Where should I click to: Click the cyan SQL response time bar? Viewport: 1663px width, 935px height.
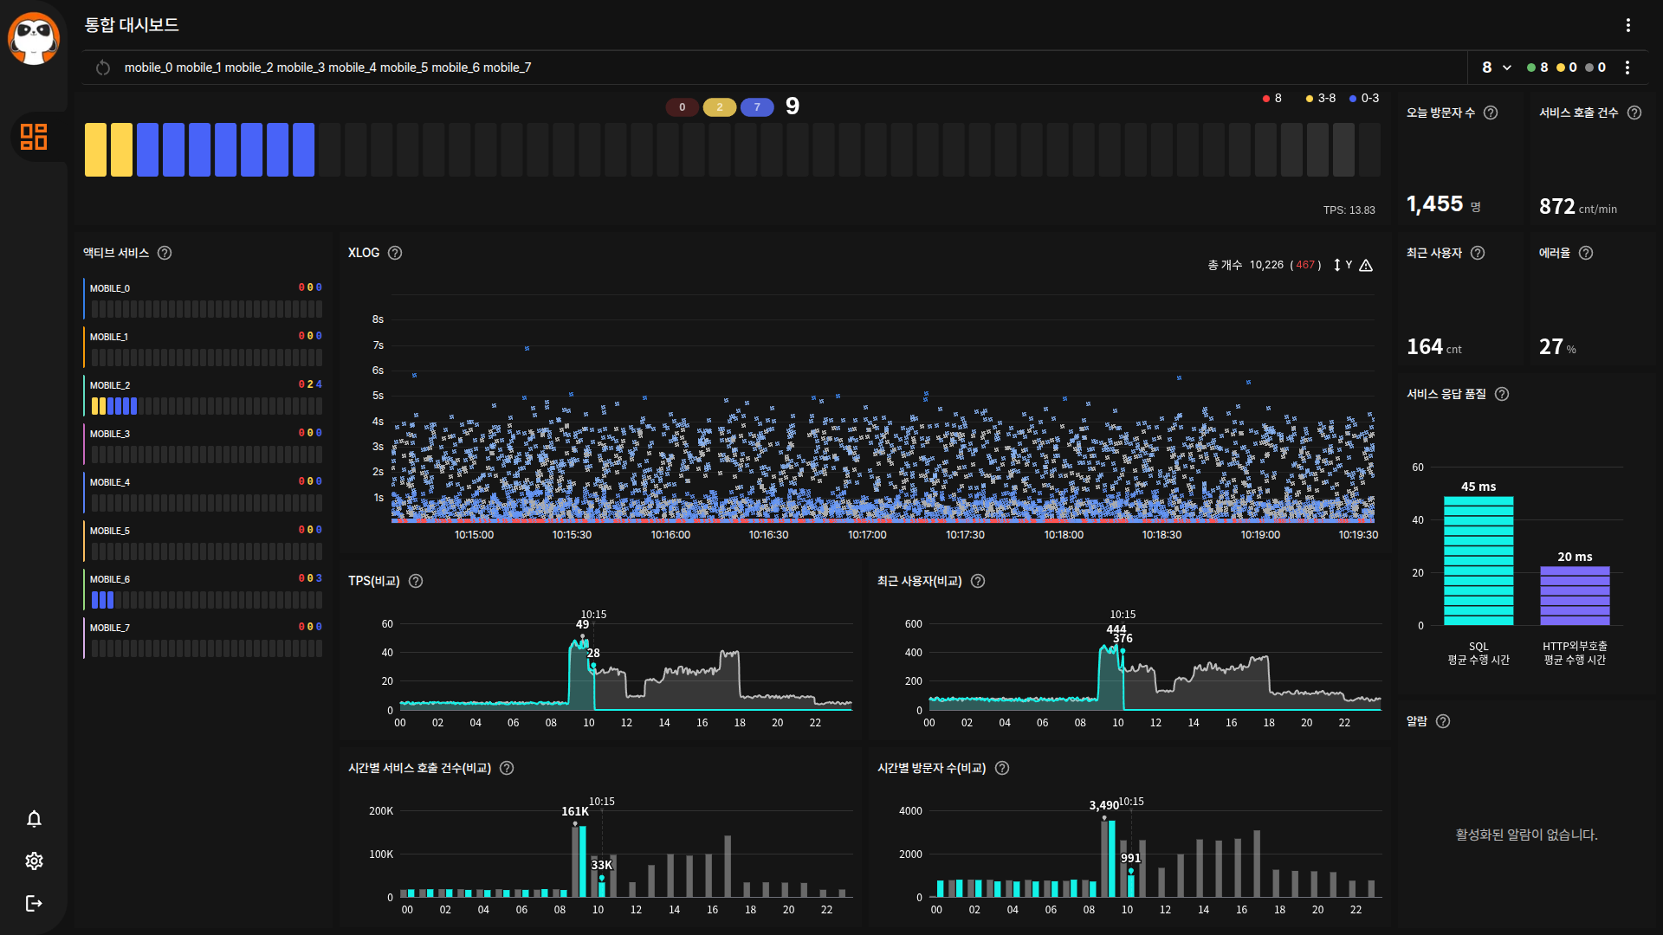[1478, 560]
